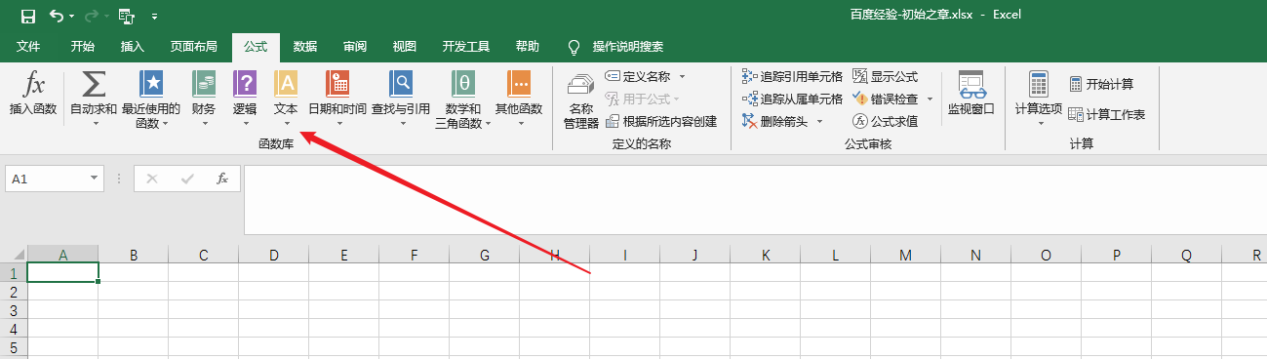This screenshot has height=359, width=1267.
Task: Switch to the 页面布局 ribbon tab
Action: pyautogui.click(x=194, y=46)
